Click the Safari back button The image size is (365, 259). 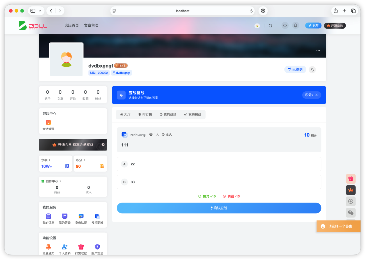tap(51, 11)
